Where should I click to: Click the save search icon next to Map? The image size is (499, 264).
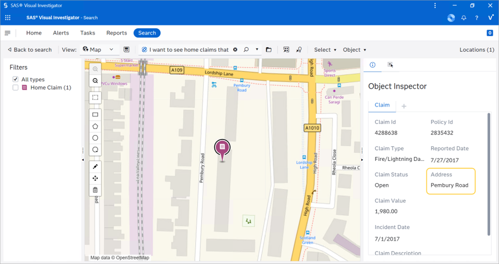point(126,49)
